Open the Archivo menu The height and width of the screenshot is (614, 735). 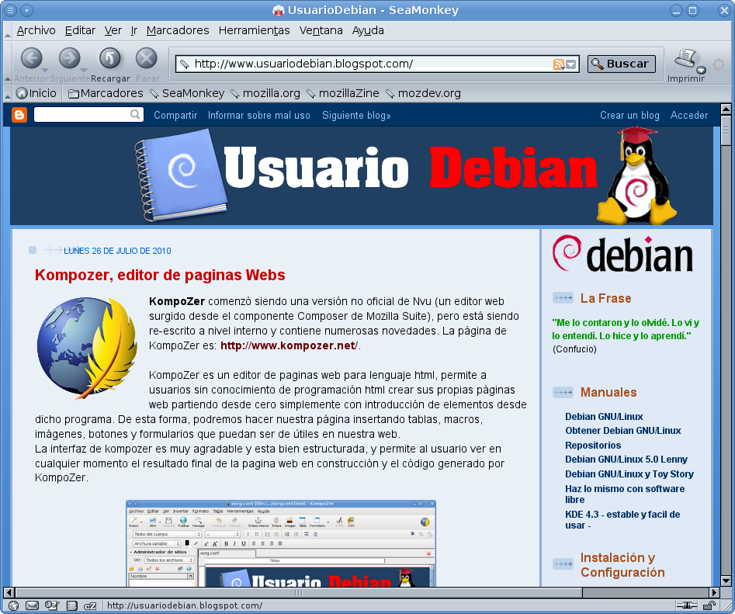[x=36, y=30]
